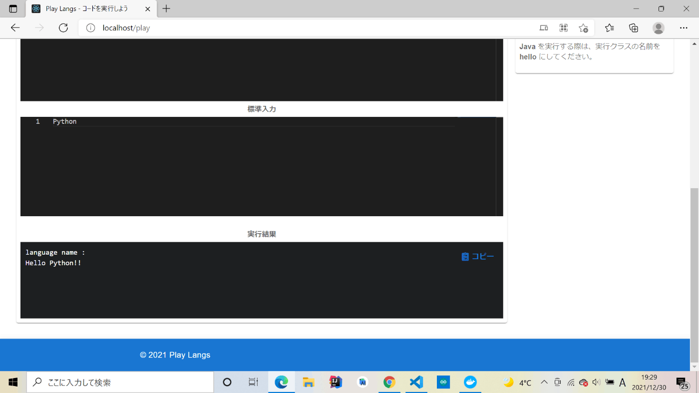This screenshot has height=393, width=699.
Task: Open the Edge settings and more menu
Action: (x=684, y=28)
